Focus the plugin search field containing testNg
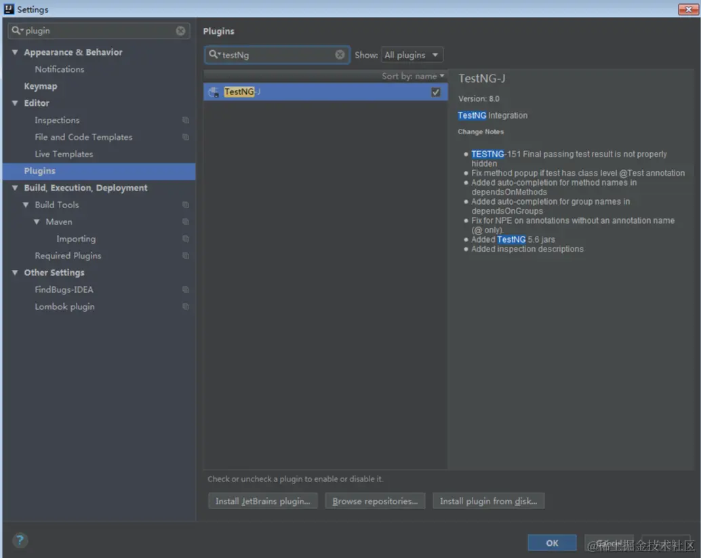The width and height of the screenshot is (701, 558). [x=277, y=54]
